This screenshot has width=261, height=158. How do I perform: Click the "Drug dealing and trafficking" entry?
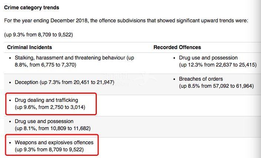tap(46, 100)
